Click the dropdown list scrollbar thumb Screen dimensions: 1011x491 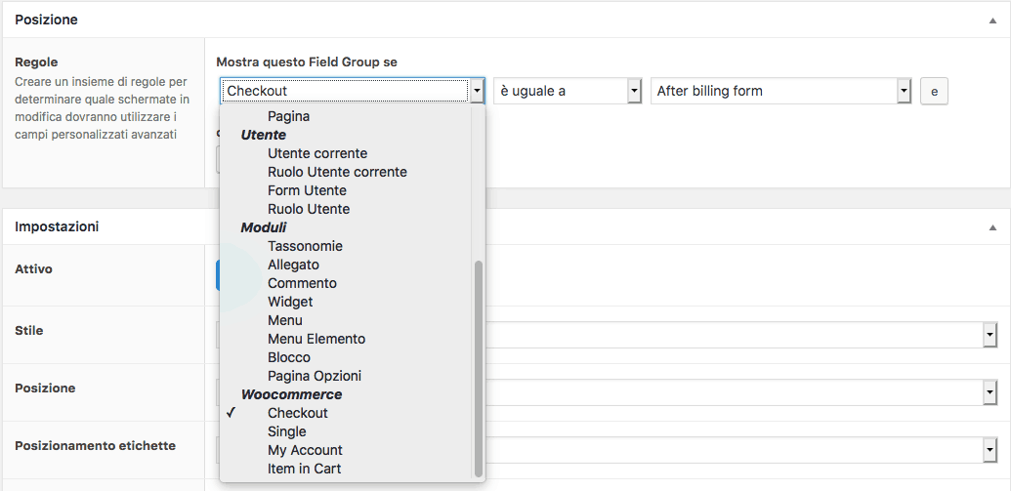click(x=478, y=369)
